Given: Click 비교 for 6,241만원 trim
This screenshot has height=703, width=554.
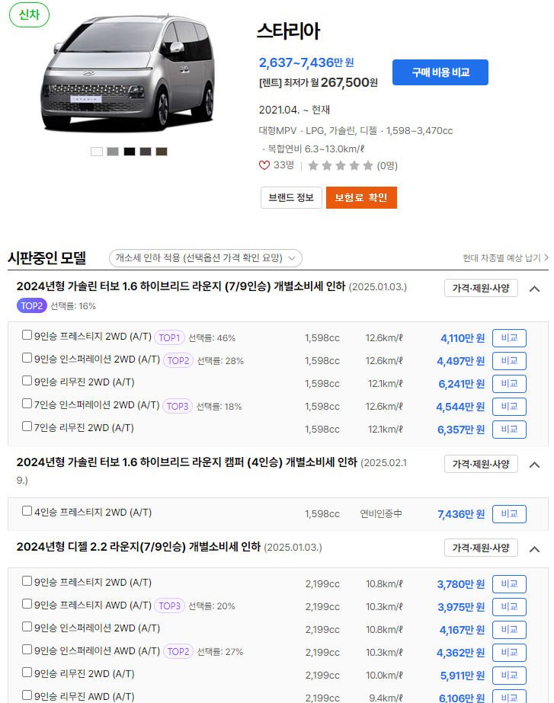Looking at the screenshot, I should [x=509, y=384].
